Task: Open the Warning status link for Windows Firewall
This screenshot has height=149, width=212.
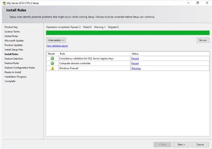Action: pyautogui.click(x=136, y=69)
